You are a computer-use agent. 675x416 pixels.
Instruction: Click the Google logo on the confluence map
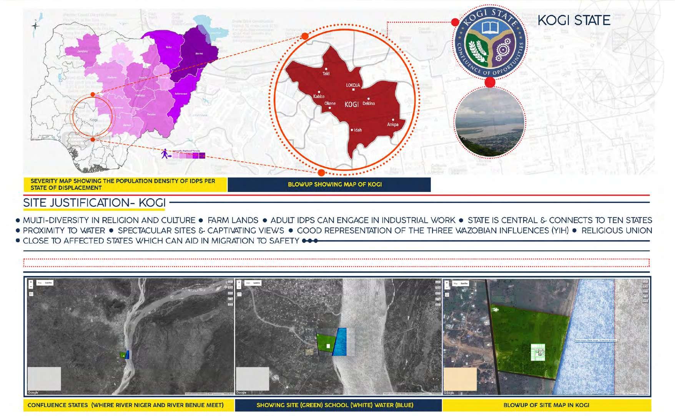33,393
